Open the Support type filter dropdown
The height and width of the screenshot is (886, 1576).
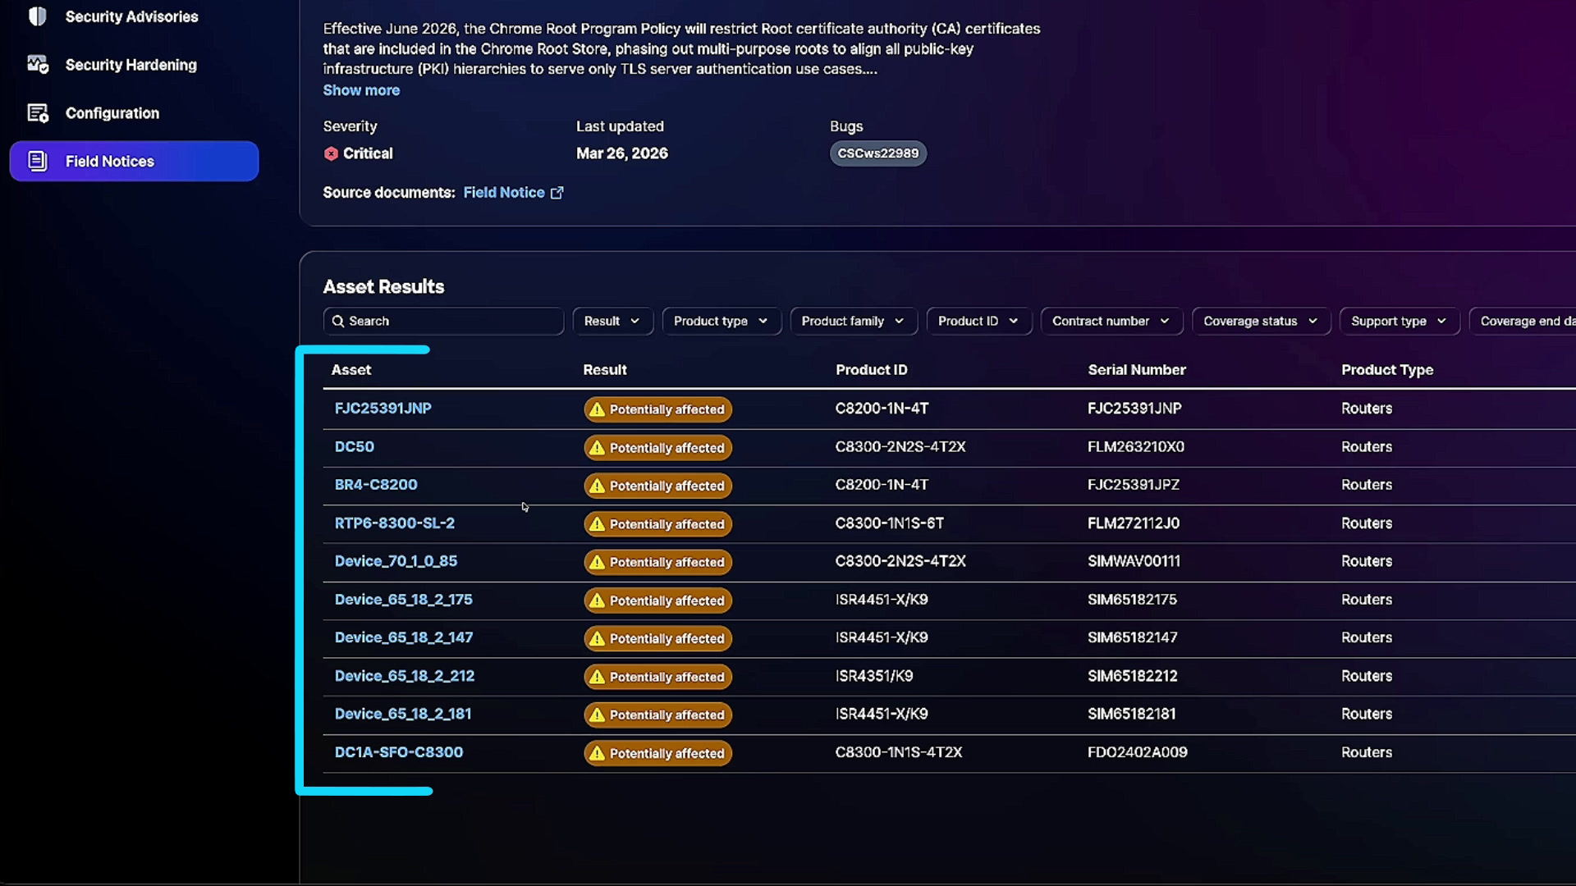[x=1400, y=322]
